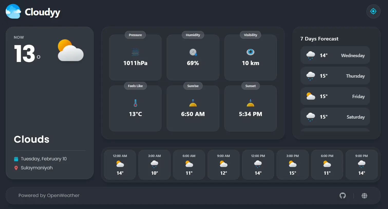This screenshot has width=388, height=209.
Task: Click the Humidity label pill
Action: (193, 35)
